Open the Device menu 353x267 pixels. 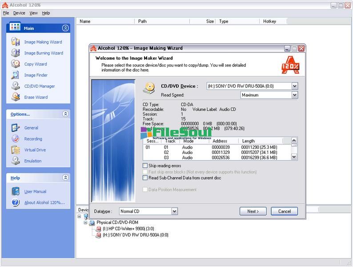[x=19, y=13]
